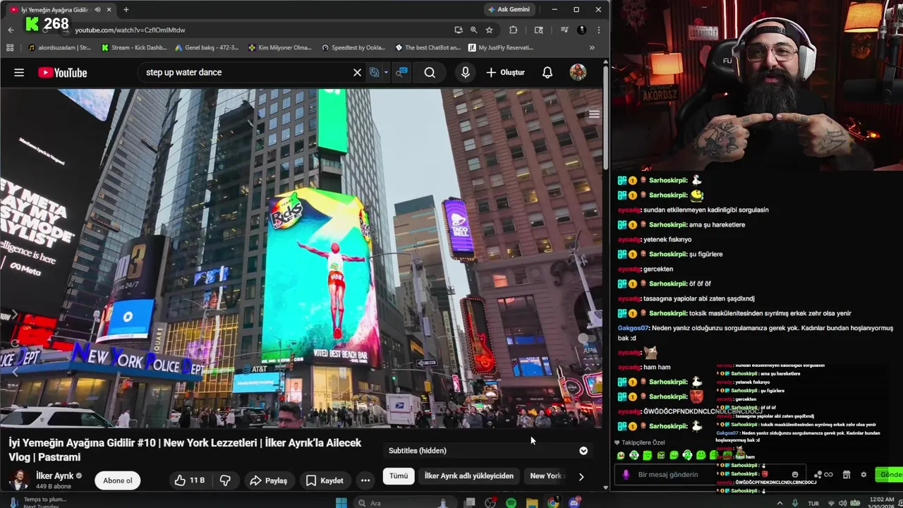
Task: Open the YouTube guide hamburger menu
Action: click(x=19, y=73)
